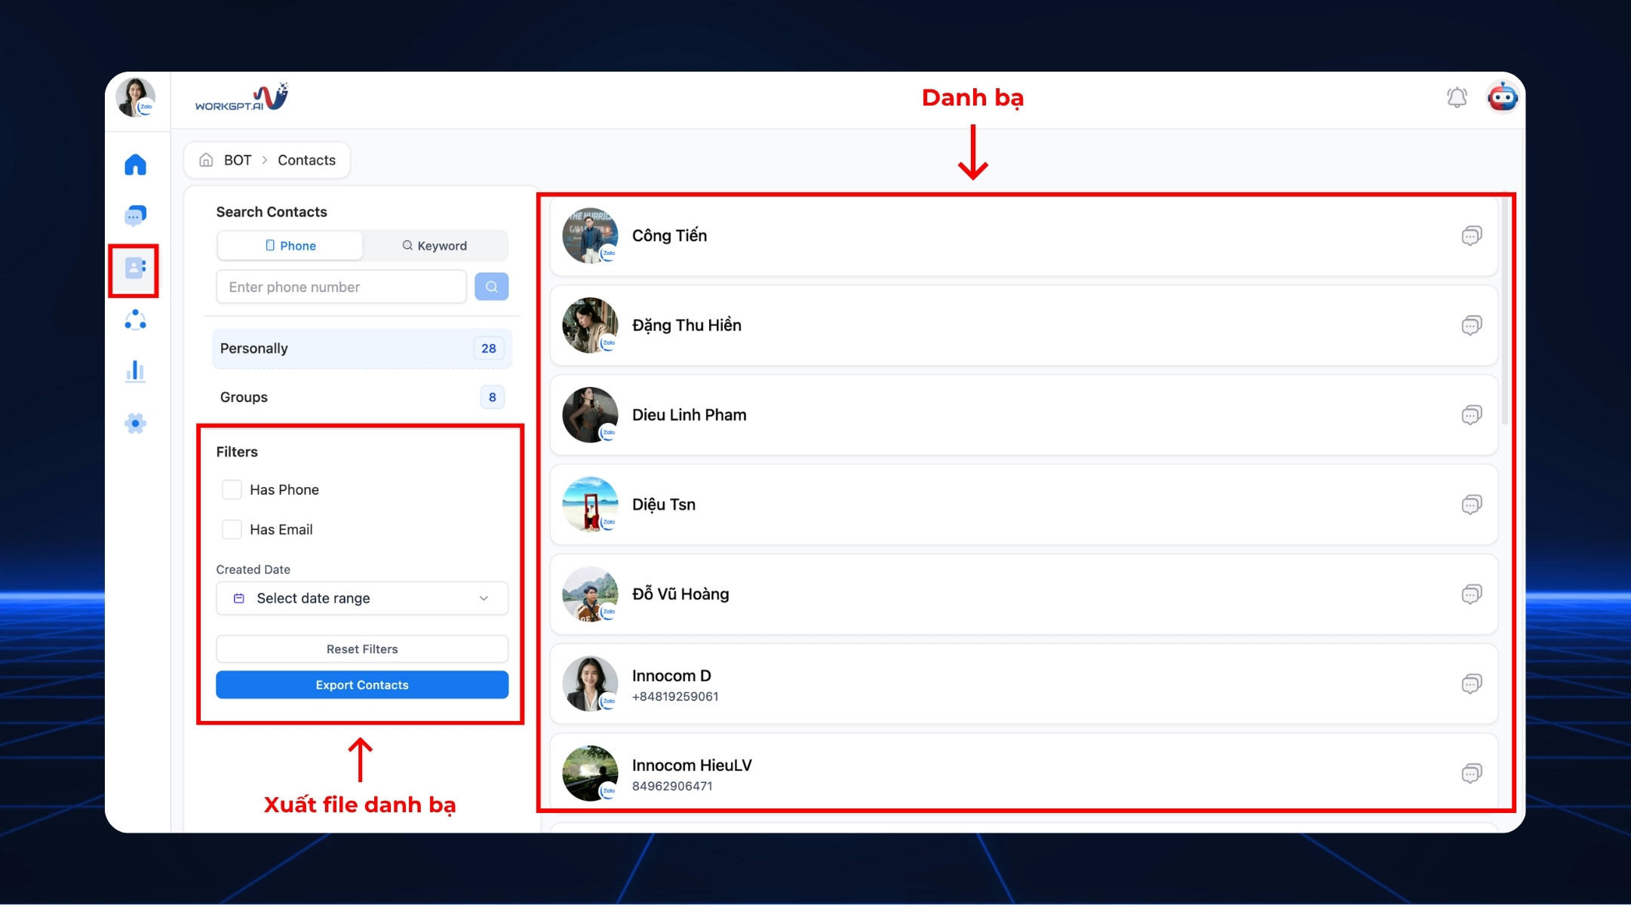The height and width of the screenshot is (905, 1631).
Task: Open the home icon in sidebar
Action: (135, 164)
